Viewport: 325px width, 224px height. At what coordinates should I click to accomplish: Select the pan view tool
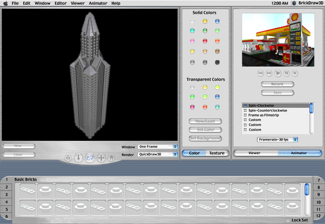(x=101, y=158)
